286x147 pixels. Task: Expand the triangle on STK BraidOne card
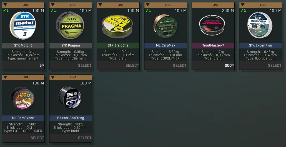[100, 5]
